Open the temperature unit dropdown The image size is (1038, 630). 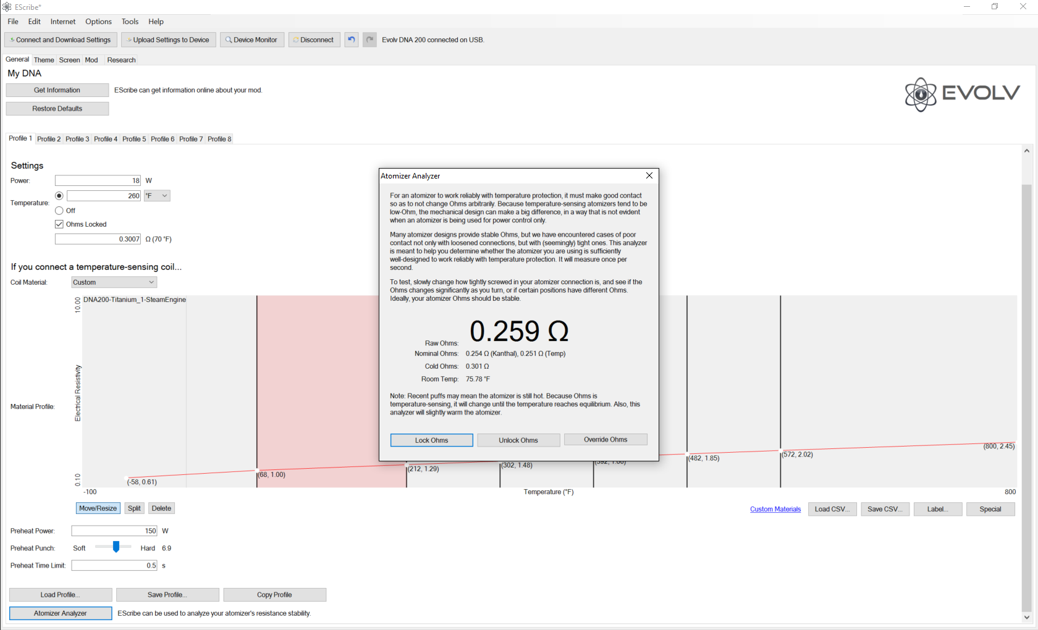(157, 196)
